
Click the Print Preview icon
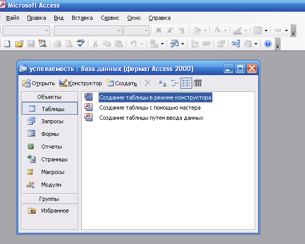(69, 44)
